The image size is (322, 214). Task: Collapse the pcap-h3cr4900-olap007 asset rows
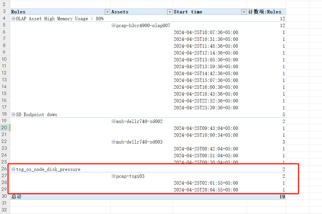(x=113, y=26)
